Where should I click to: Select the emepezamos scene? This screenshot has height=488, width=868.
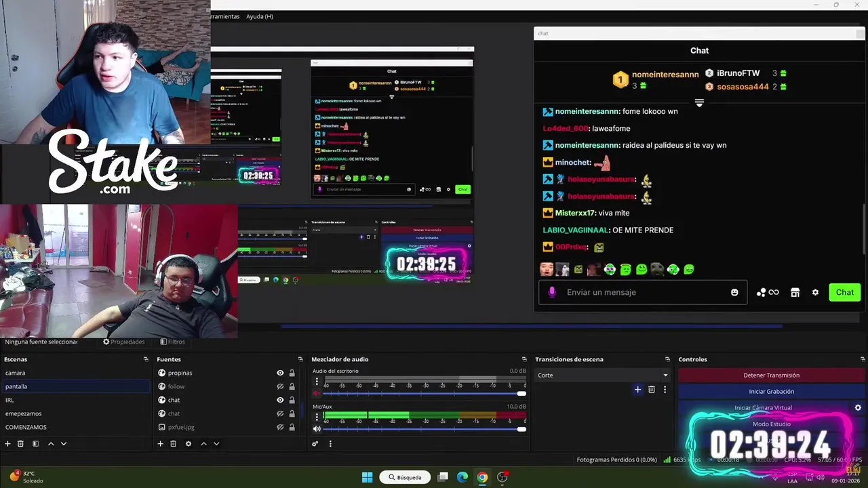click(75, 413)
